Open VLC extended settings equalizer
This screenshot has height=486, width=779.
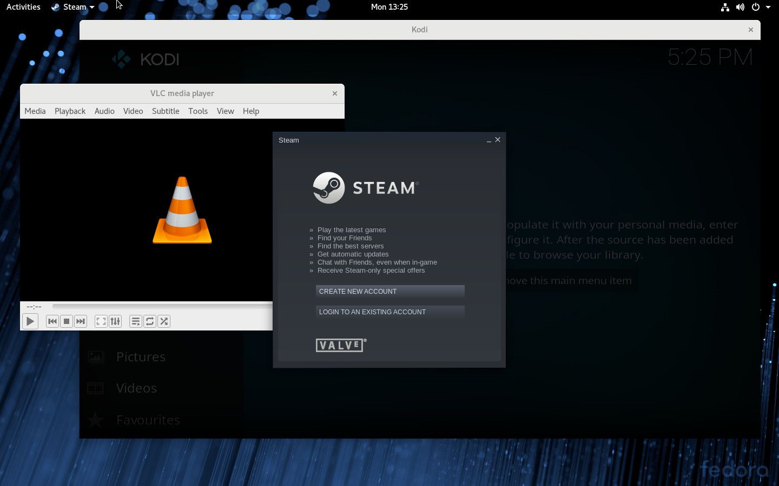coord(115,321)
